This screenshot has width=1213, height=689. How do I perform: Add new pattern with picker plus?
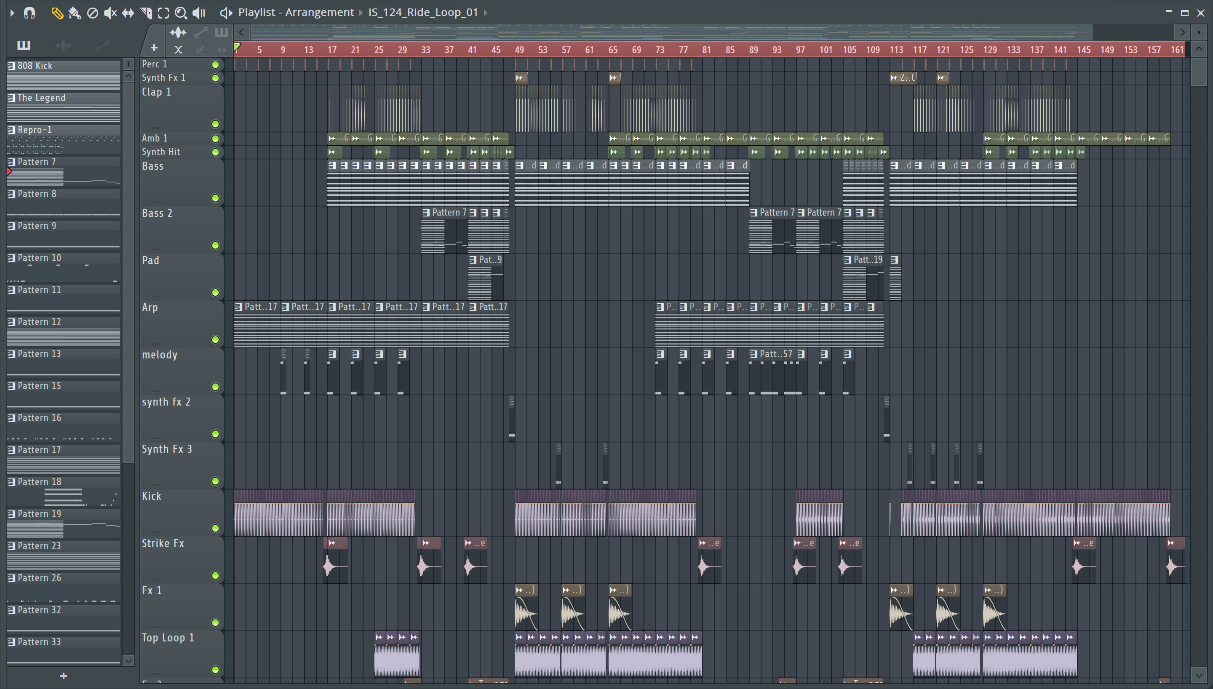point(64,676)
